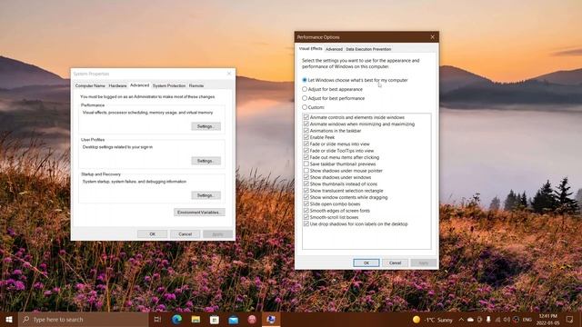The height and width of the screenshot is (327, 582).
Task: Open Advanced tab in Performance Options
Action: point(334,49)
